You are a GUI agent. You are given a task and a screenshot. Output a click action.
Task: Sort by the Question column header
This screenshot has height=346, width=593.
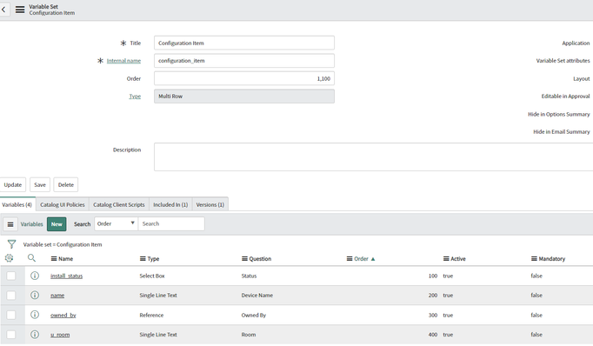[x=260, y=259]
